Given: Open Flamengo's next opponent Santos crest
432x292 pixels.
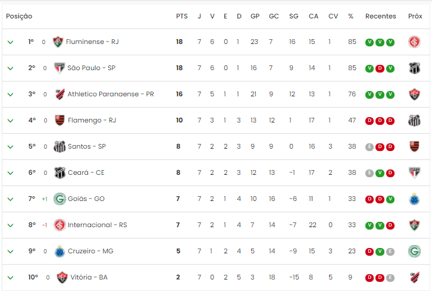Looking at the screenshot, I should click(x=414, y=120).
